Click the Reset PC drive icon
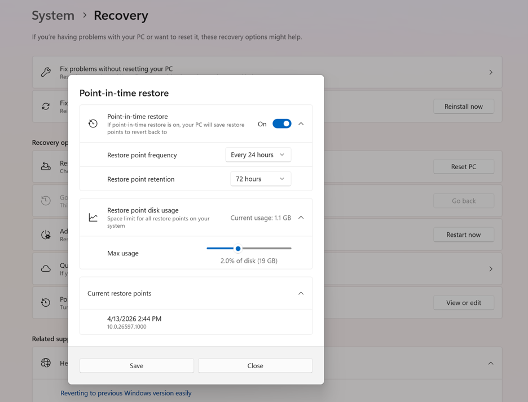Screen dimensions: 528x402 pyautogui.click(x=46, y=166)
